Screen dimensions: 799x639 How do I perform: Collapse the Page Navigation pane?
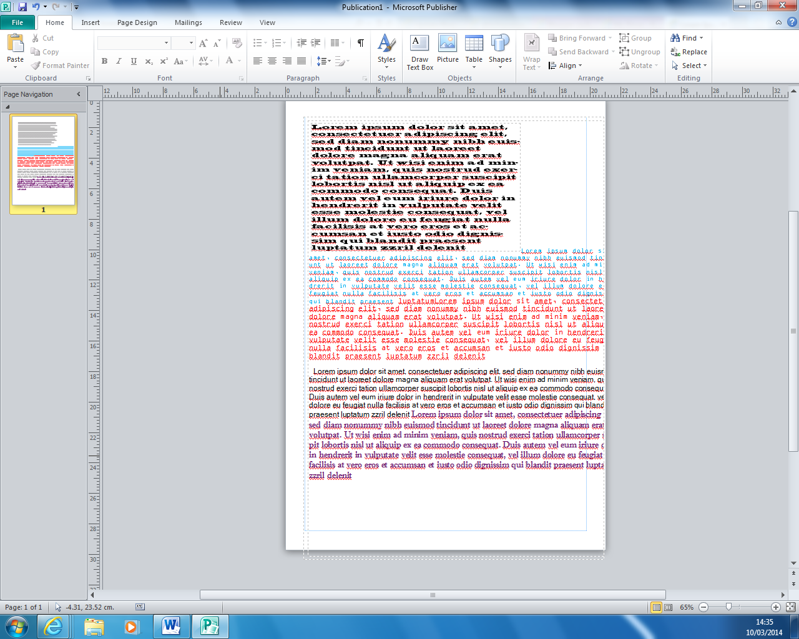[77, 94]
